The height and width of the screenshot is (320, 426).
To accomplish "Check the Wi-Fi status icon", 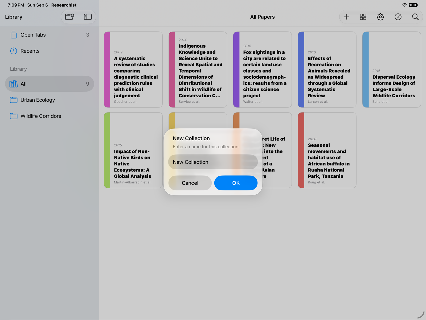I will tap(405, 5).
